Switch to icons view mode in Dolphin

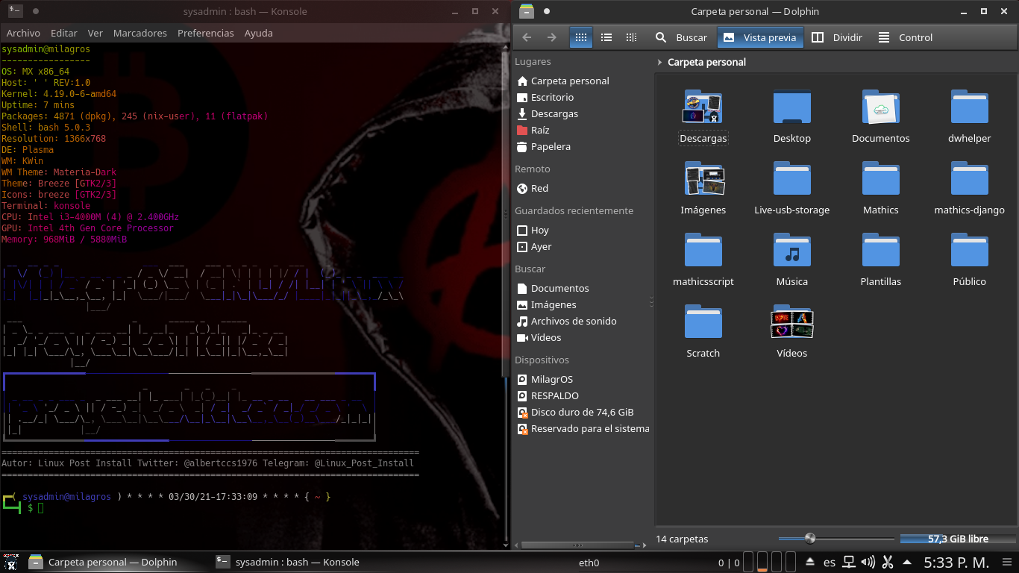[580, 37]
